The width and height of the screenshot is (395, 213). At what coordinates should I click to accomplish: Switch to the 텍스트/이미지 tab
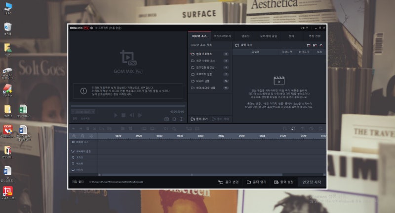click(222, 36)
